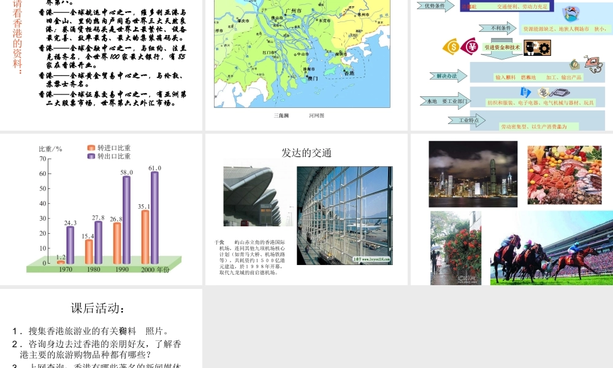The image size is (613, 368).
Task: Click the yellow dollar sign icon
Action: coord(451,47)
